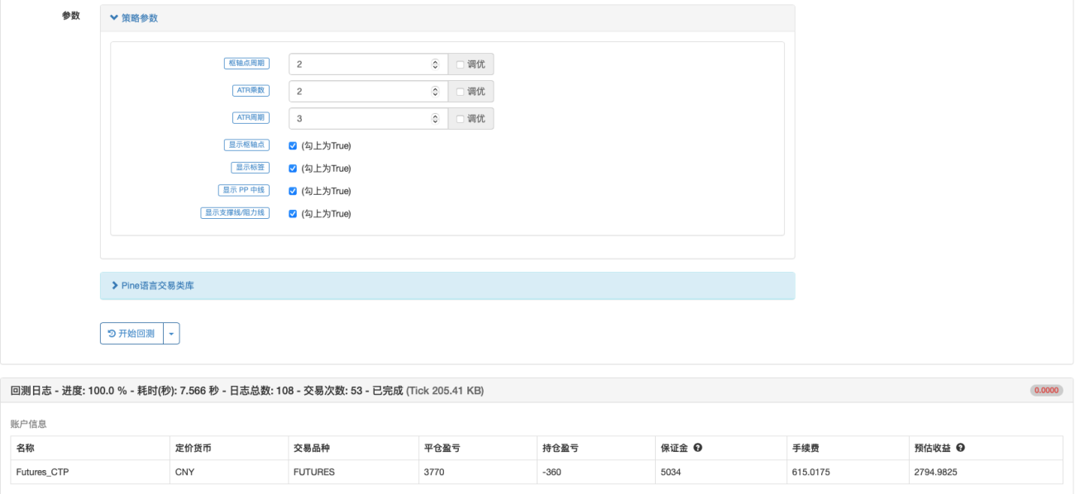Click the 开始回测 button
This screenshot has width=1075, height=494.
(x=131, y=334)
